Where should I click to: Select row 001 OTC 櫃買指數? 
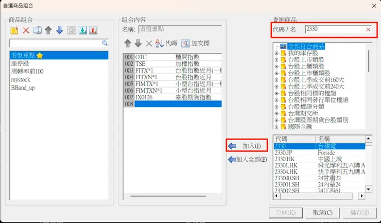click(172, 57)
